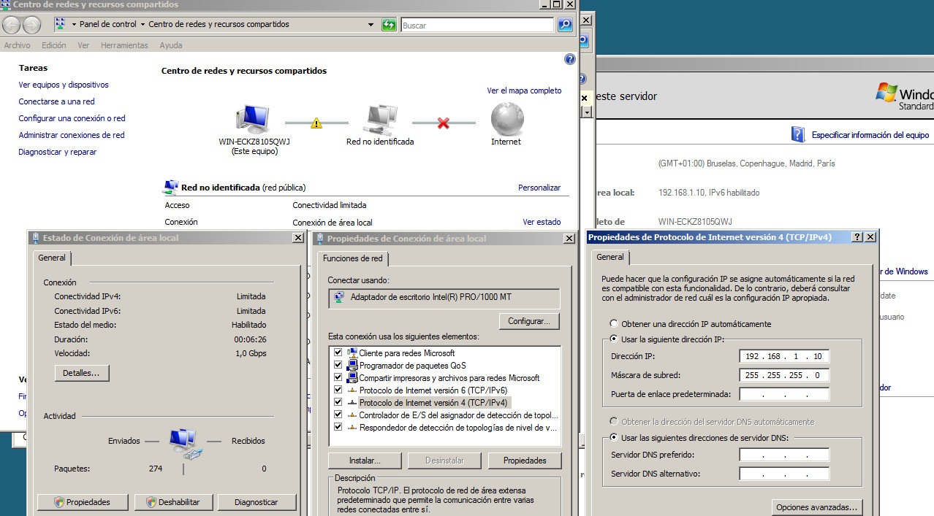Uncheck Protocolo de Internet versión 6 checkbox
The height and width of the screenshot is (516, 934).
tap(338, 390)
